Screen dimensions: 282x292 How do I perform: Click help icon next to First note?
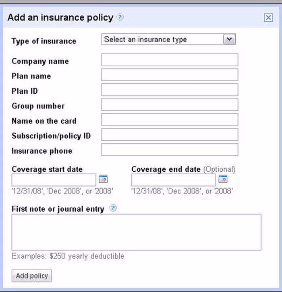pos(113,208)
